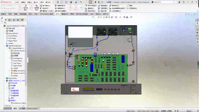199x112 pixels.
Task: Click the Insert Connector (插入接头) command
Action: coord(45,6)
